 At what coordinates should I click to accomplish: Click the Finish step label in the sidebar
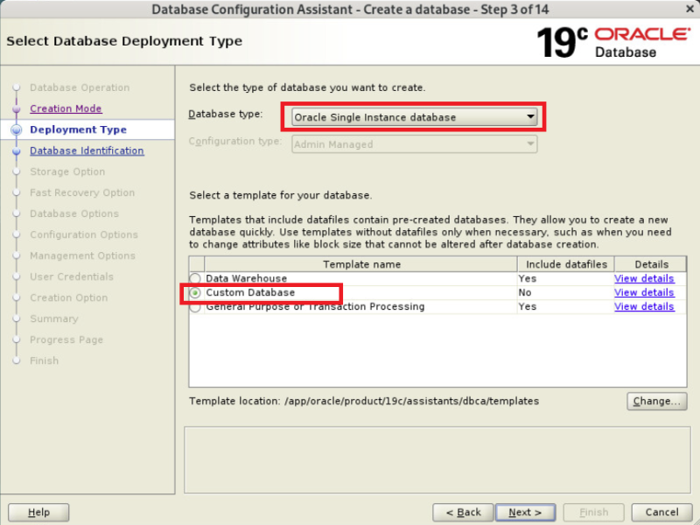click(45, 360)
